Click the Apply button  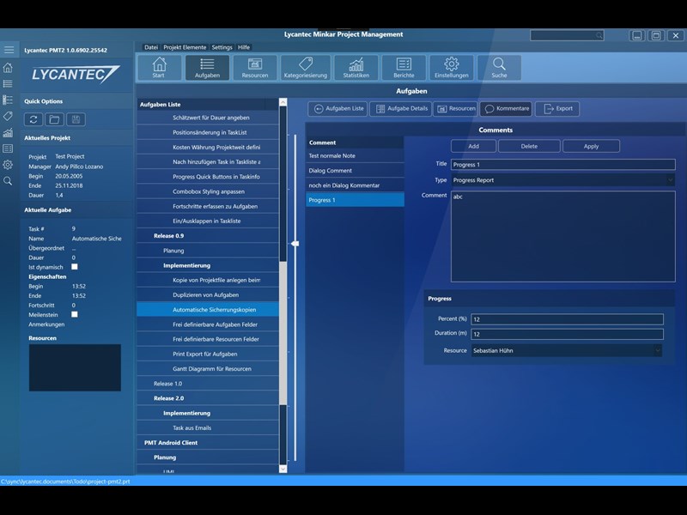click(x=591, y=146)
